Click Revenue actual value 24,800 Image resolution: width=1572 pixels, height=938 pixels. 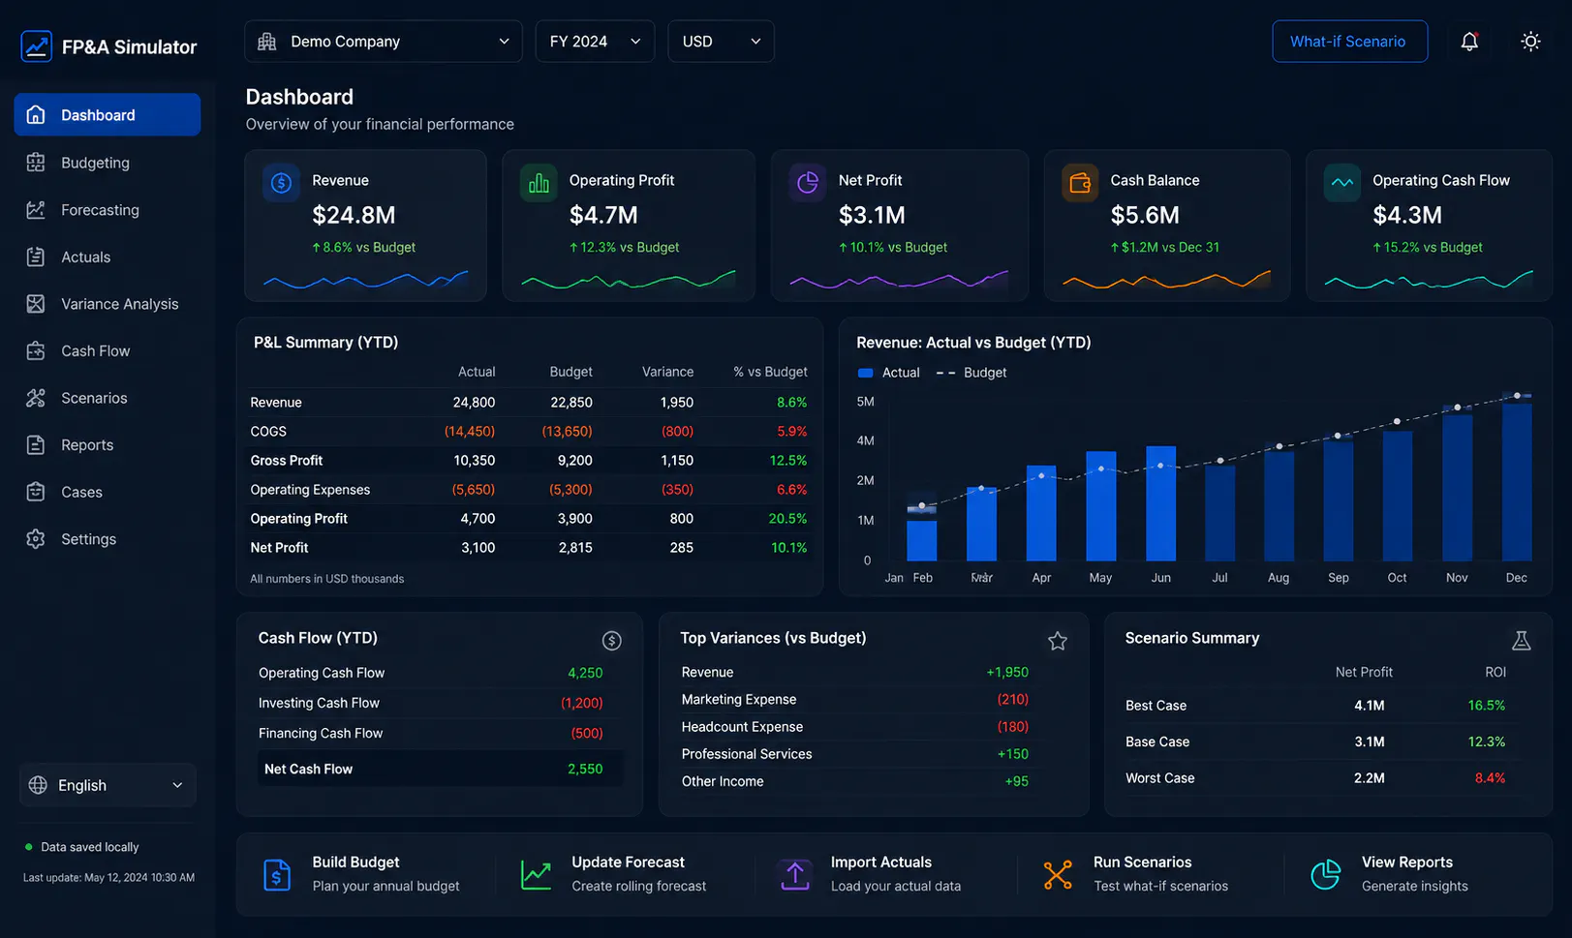click(474, 403)
